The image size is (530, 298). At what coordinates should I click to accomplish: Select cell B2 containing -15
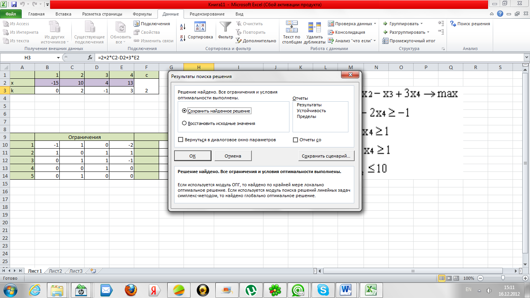(47, 83)
